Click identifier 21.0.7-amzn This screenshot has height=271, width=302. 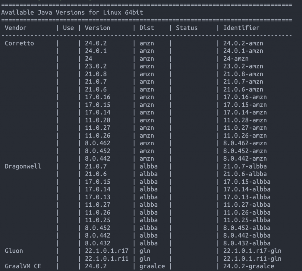pos(243,82)
